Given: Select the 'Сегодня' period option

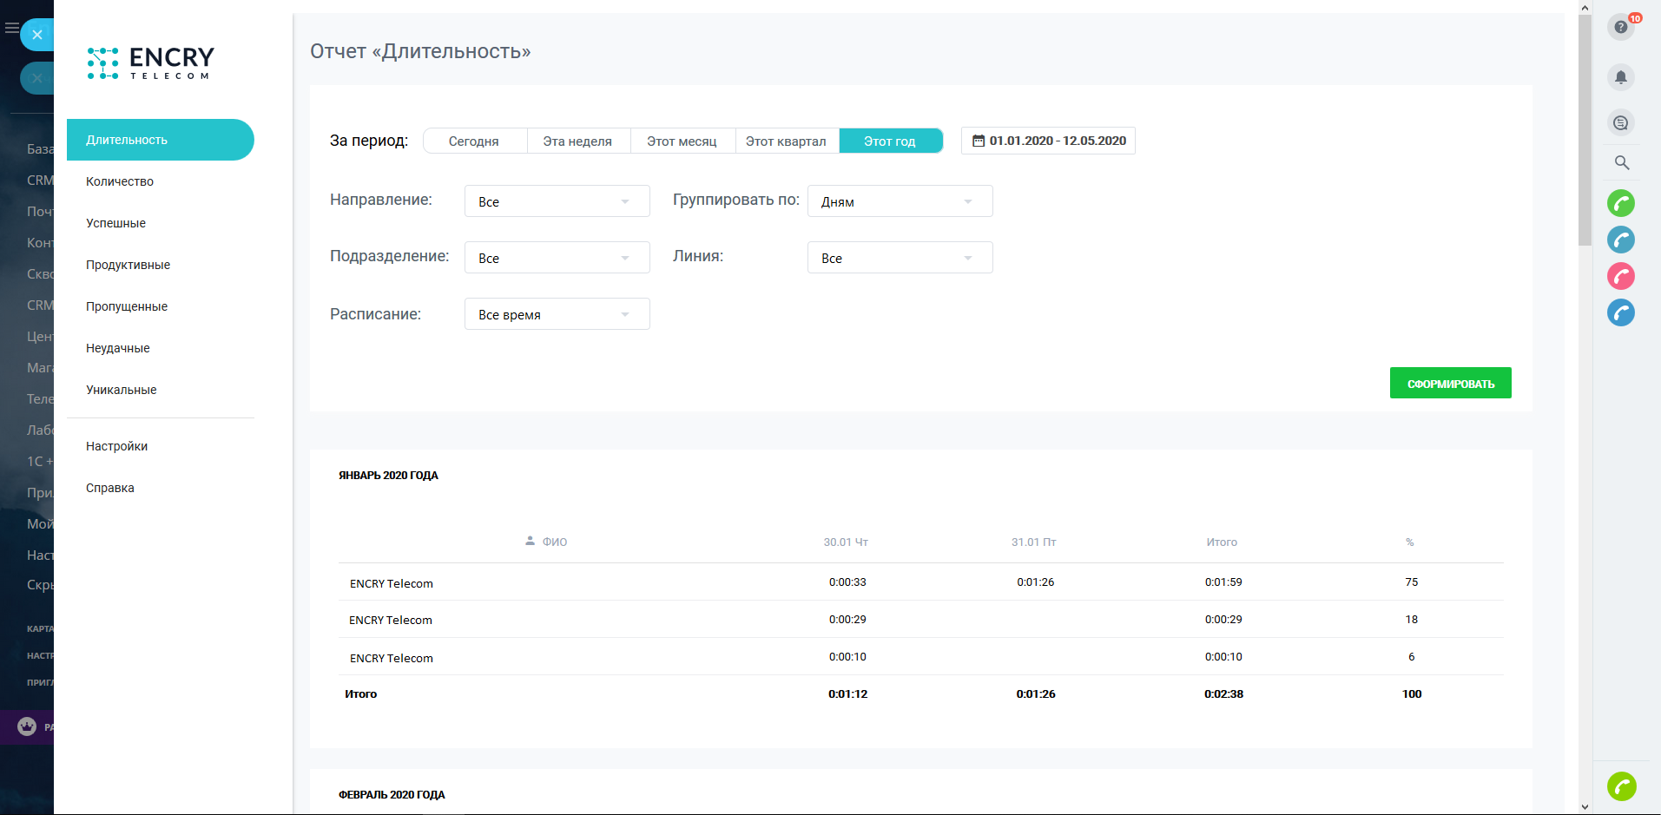Looking at the screenshot, I should [474, 141].
